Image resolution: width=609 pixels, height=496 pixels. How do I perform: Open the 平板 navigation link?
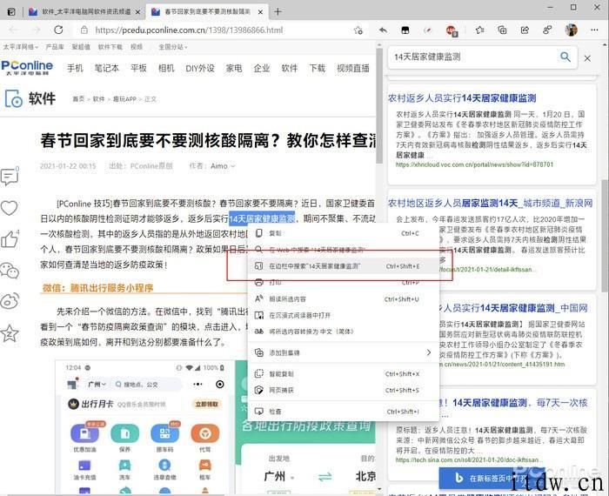pos(138,69)
